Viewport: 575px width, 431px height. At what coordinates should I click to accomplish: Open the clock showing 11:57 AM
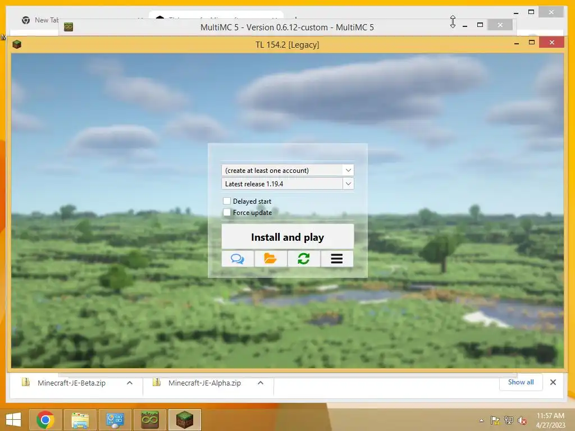click(x=550, y=420)
